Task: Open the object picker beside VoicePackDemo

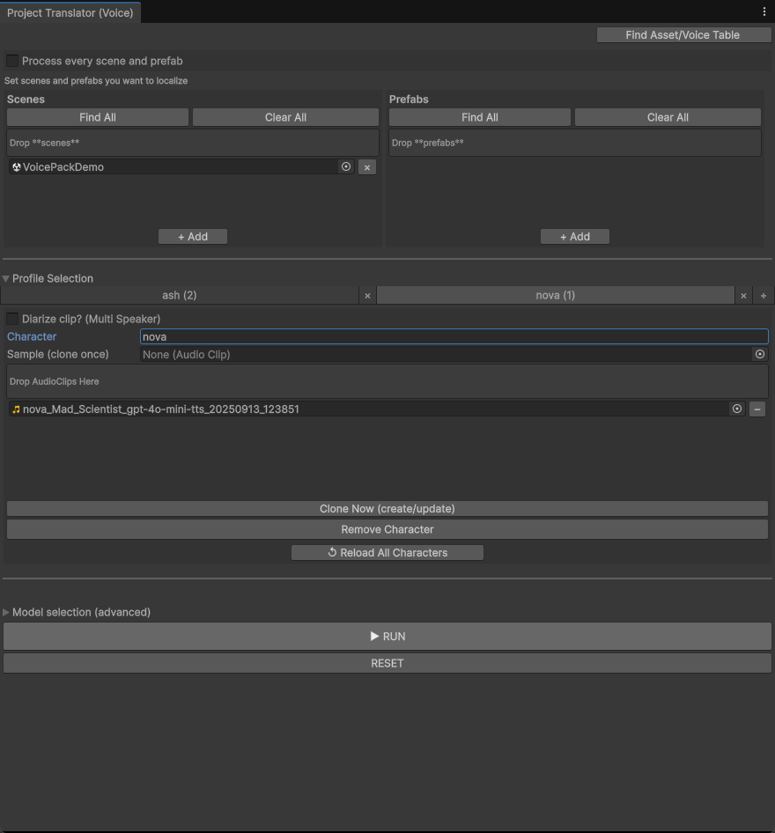Action: [346, 166]
